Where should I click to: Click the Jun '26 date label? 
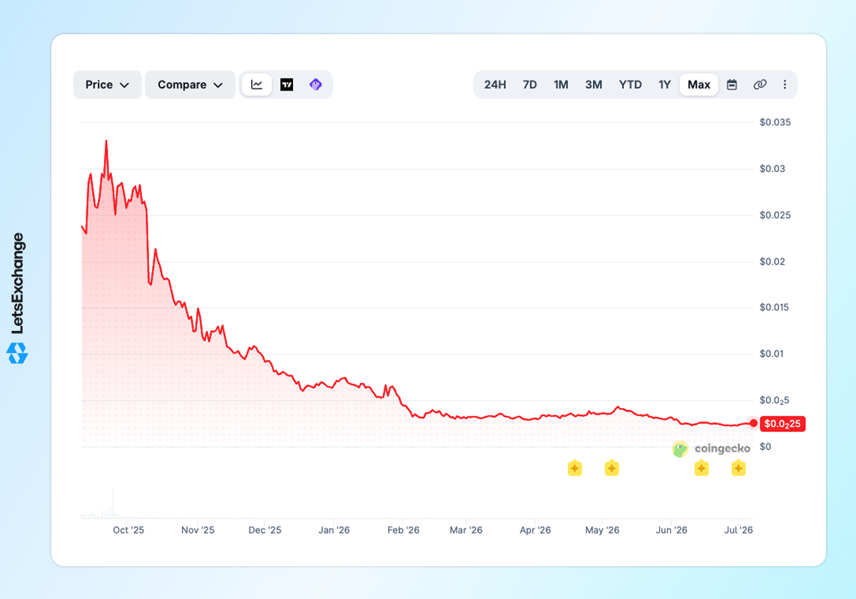pos(671,530)
